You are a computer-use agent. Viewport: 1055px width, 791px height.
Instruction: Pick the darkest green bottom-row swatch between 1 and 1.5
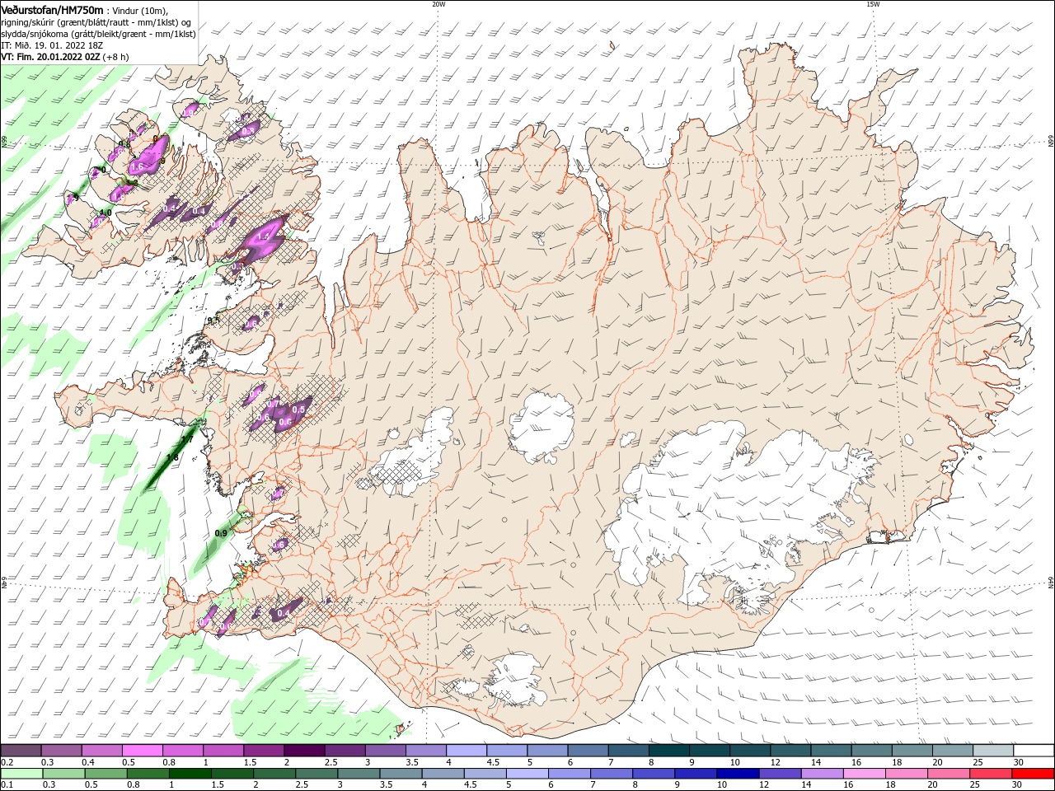[190, 774]
